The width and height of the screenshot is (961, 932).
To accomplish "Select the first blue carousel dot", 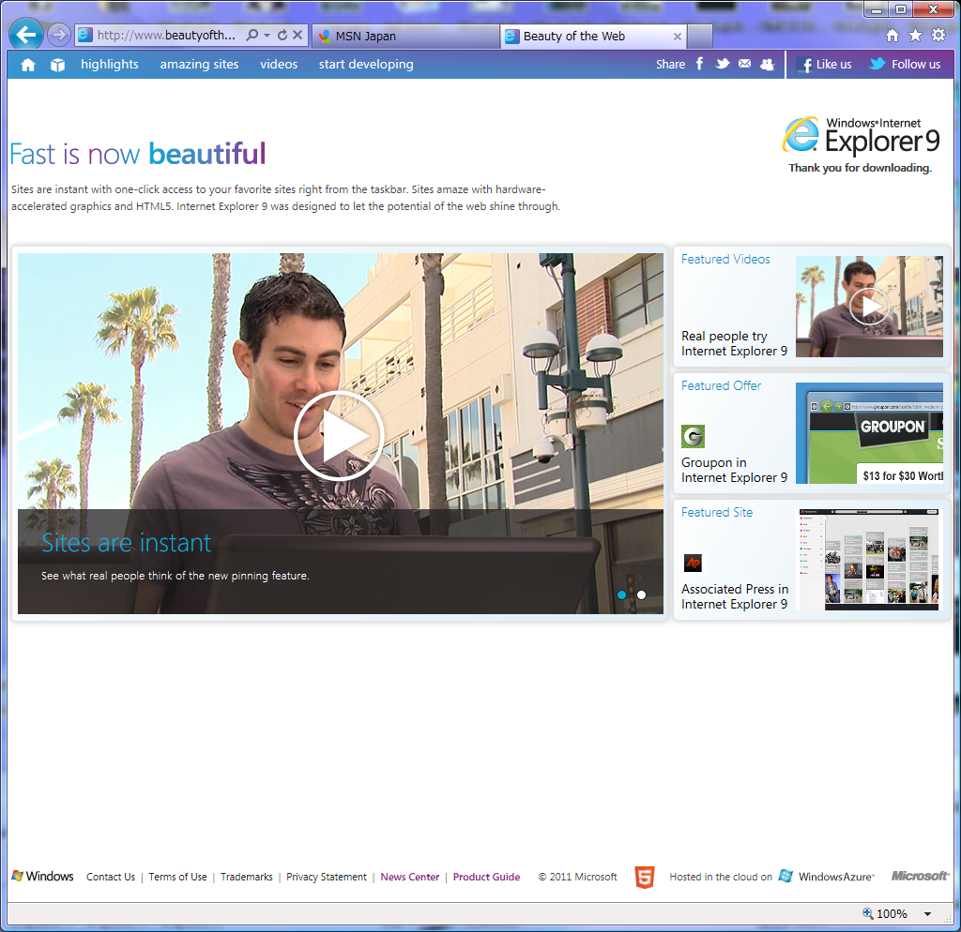I will (x=621, y=594).
